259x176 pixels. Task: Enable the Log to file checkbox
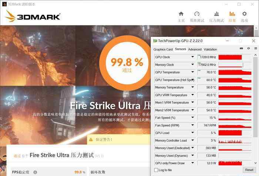(x=156, y=170)
